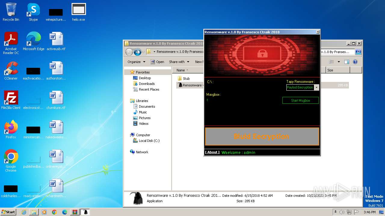Select Network in navigation pane

(x=139, y=152)
